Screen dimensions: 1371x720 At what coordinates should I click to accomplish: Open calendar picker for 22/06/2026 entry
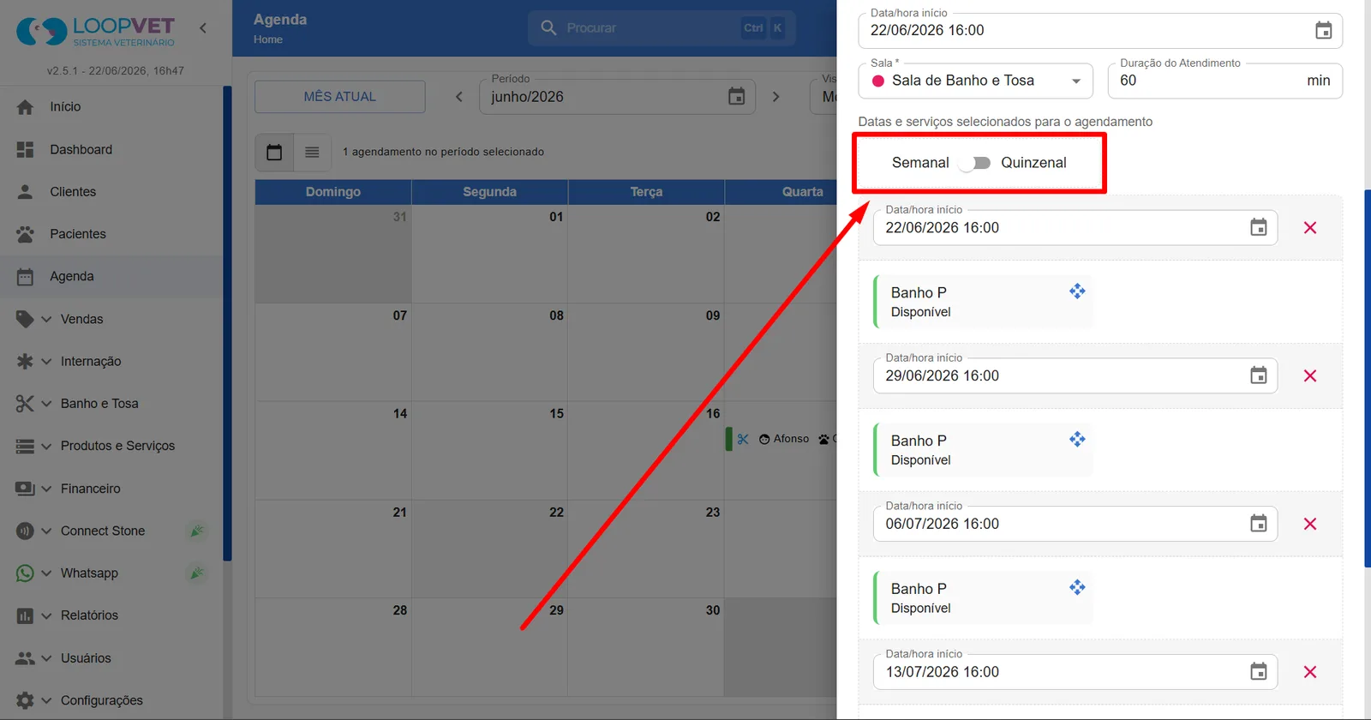pos(1258,227)
